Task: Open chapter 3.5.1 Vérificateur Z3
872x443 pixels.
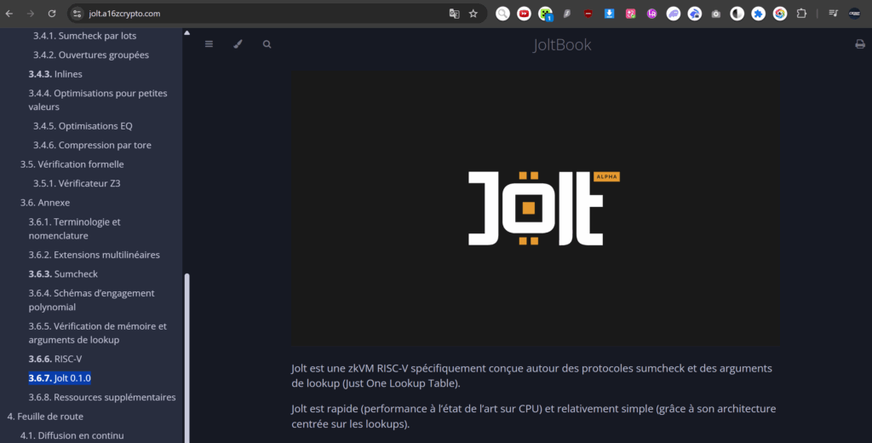Action: [77, 183]
